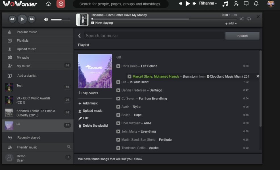Image resolution: width=280 pixels, height=170 pixels.
Task: Open Popular music in sidebar
Action: pyautogui.click(x=27, y=32)
